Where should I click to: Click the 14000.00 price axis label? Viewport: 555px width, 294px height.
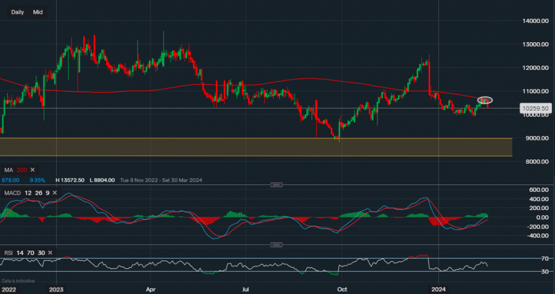pos(534,21)
